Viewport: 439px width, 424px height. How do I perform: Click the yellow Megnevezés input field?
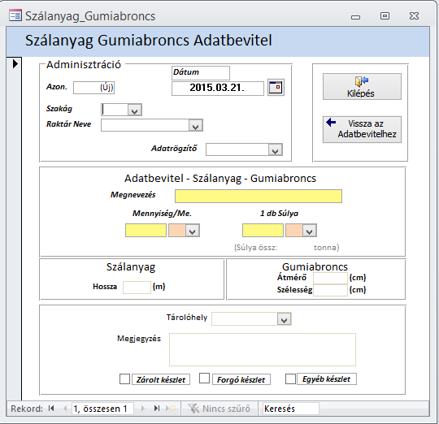point(259,196)
